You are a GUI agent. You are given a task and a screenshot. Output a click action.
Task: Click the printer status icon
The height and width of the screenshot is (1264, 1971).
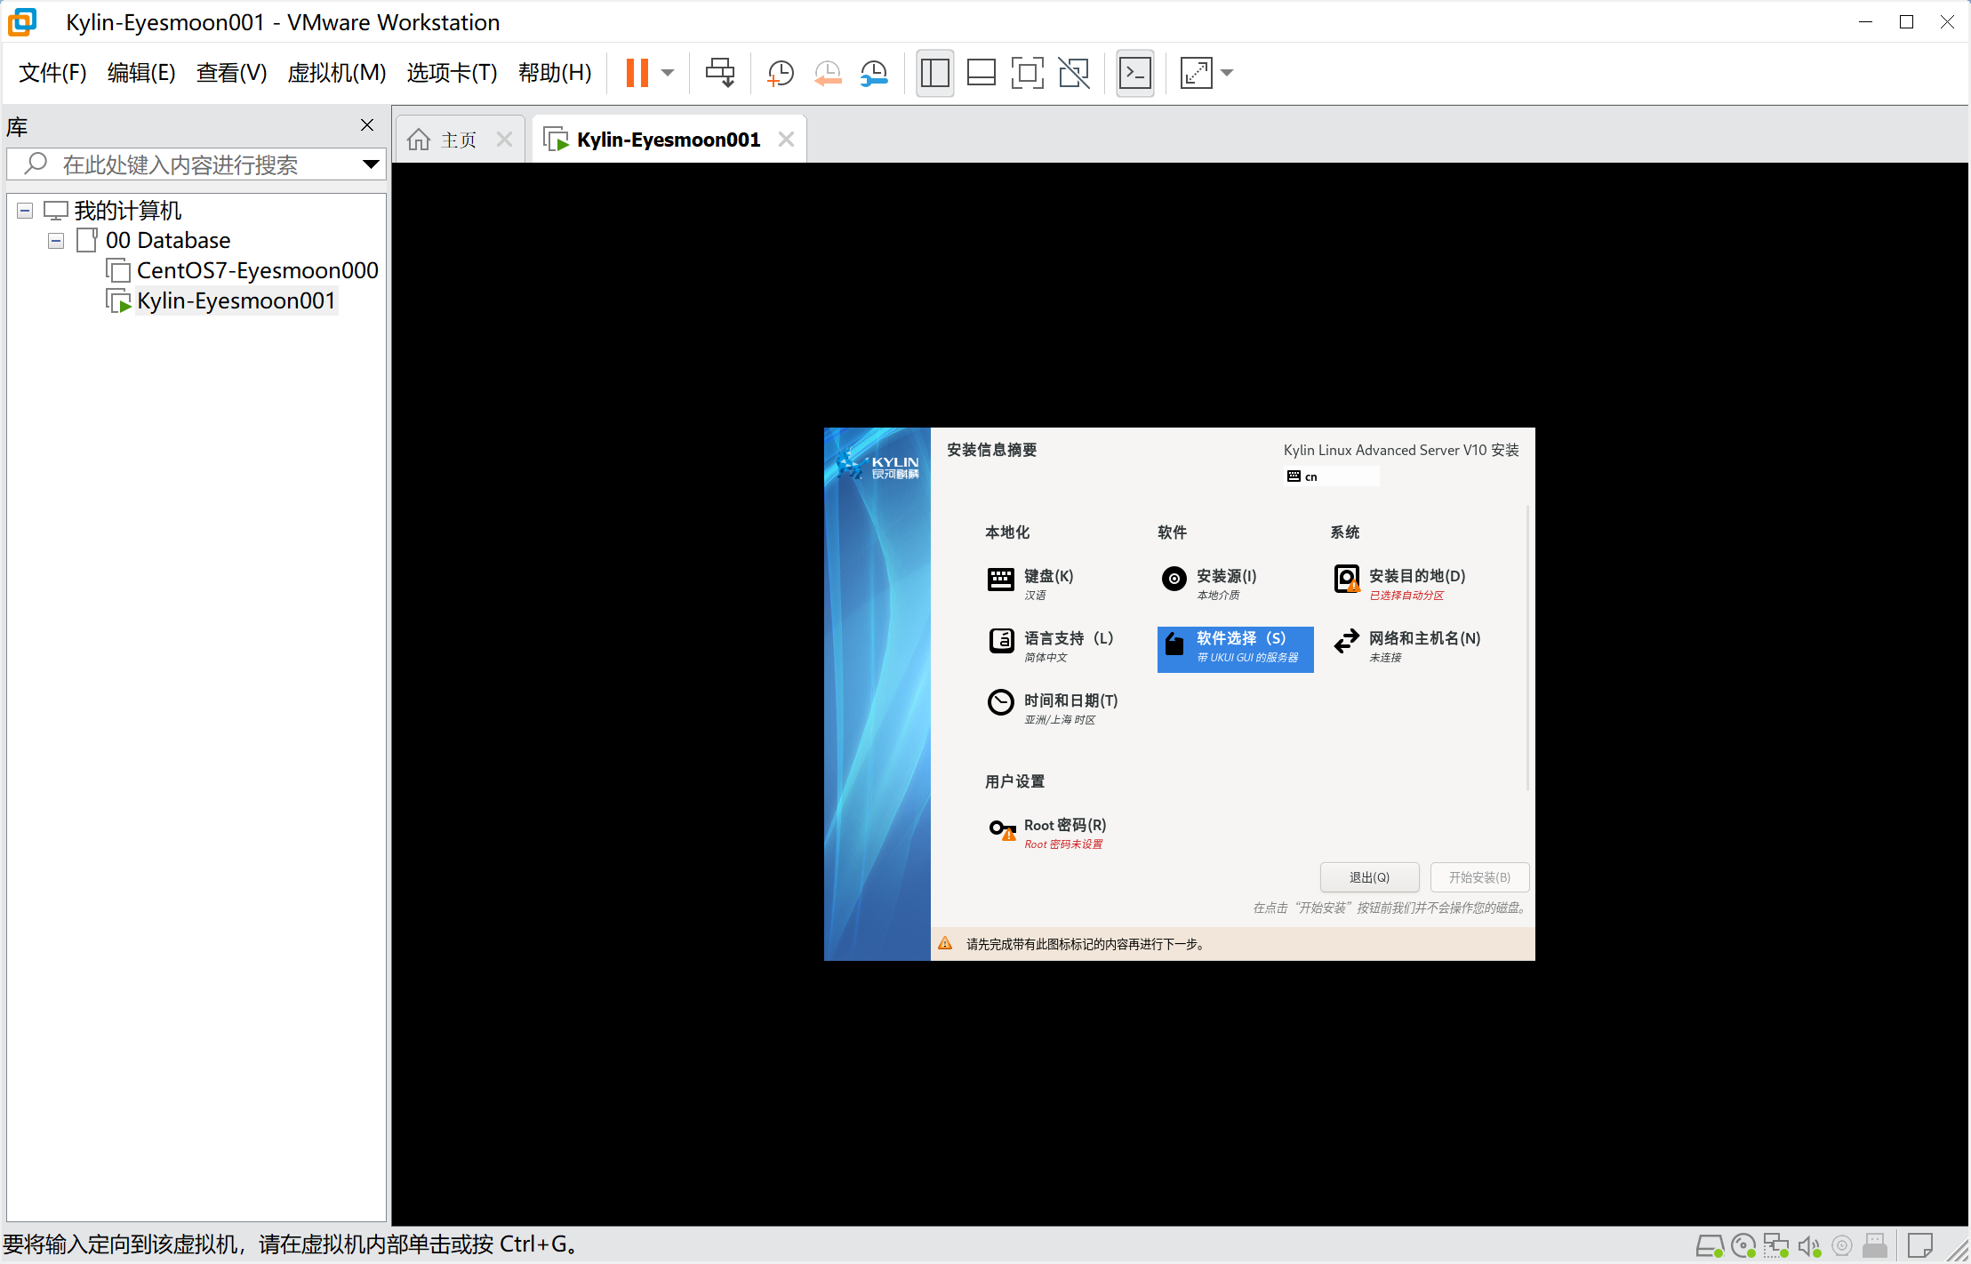click(1874, 1246)
